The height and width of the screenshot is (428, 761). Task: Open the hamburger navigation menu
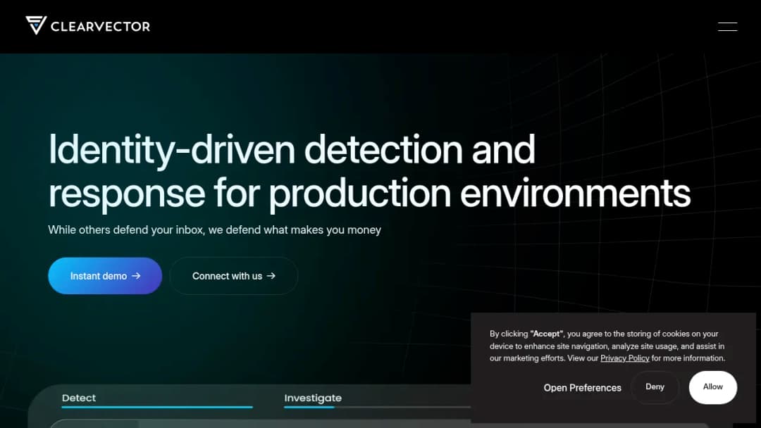pos(727,27)
